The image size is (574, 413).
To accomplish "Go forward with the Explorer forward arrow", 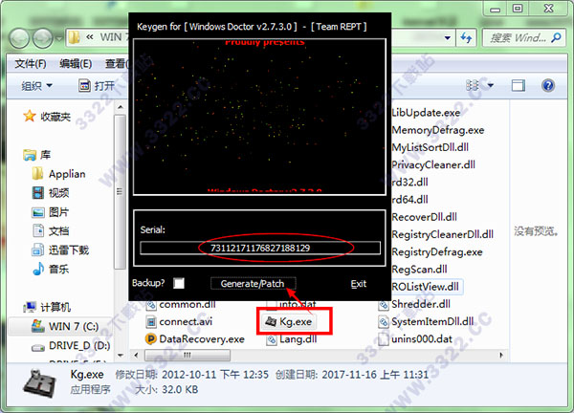I will point(43,38).
